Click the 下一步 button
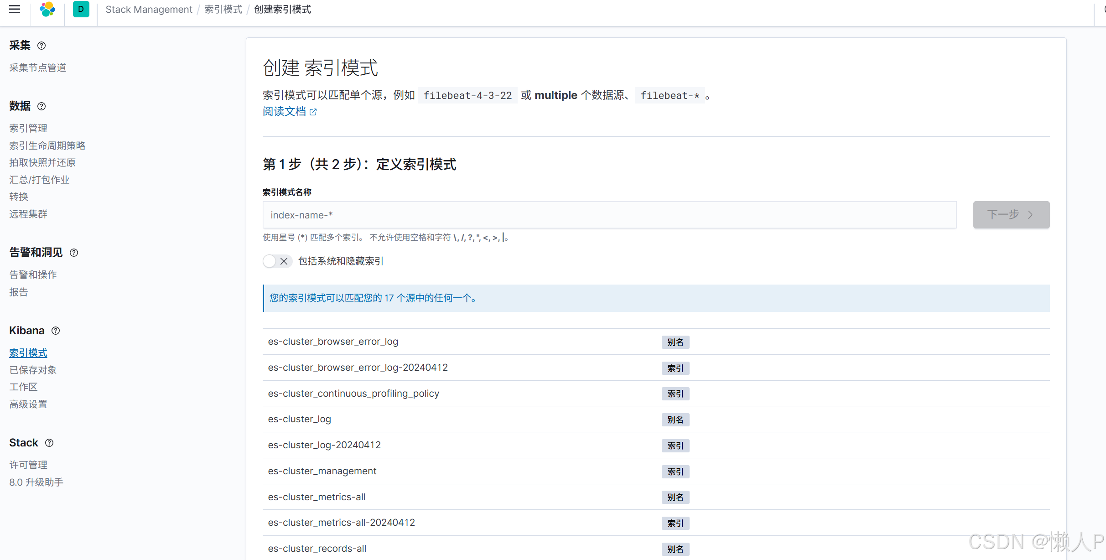This screenshot has height=560, width=1106. click(1011, 215)
